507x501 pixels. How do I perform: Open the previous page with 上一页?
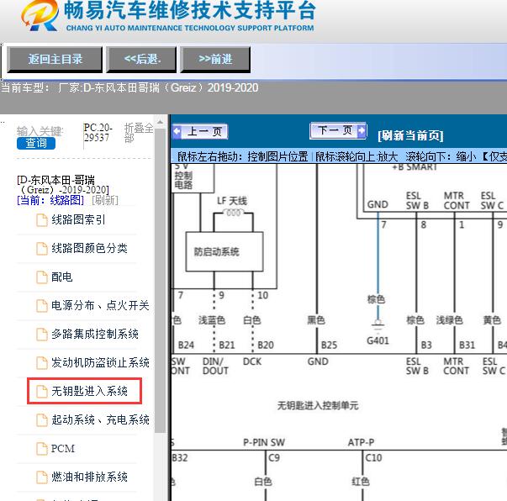point(200,131)
